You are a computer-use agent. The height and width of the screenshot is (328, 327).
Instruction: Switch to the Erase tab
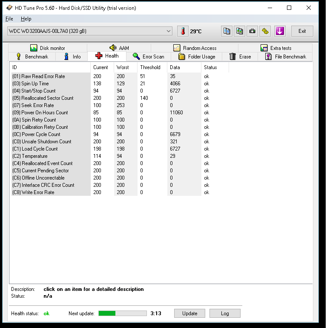240,57
